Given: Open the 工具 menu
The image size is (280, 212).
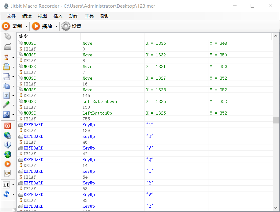Looking at the screenshot, I should click(x=89, y=16).
